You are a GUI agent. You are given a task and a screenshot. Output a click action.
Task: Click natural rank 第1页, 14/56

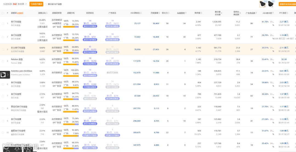pyautogui.click(x=90, y=24)
